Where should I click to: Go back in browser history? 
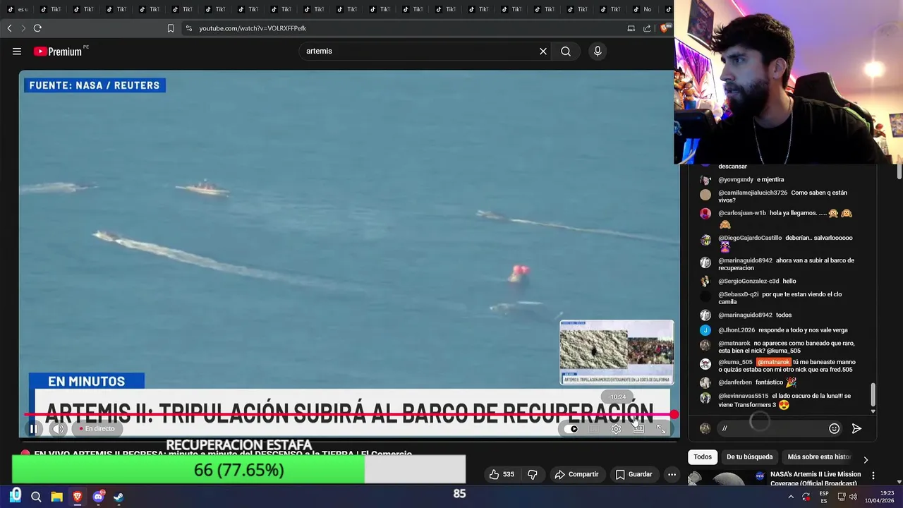tap(9, 28)
